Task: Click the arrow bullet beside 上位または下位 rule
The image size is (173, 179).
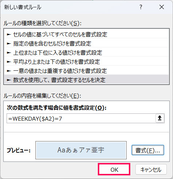Action: click(9, 53)
